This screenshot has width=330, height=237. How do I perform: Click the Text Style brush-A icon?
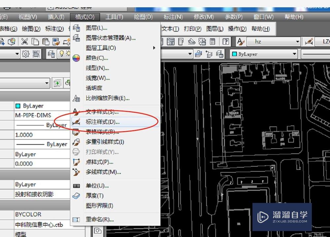point(241,41)
